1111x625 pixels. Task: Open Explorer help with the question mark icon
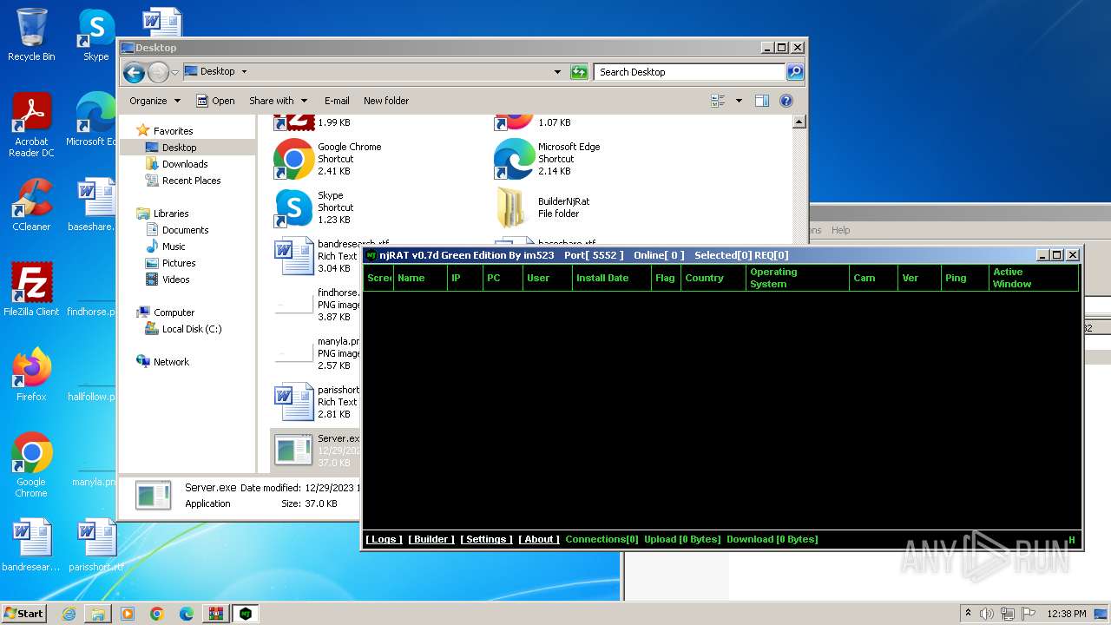786,101
